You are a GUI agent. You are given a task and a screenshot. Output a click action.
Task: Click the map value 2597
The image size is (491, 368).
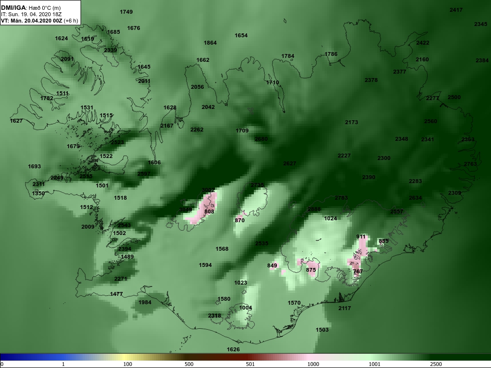point(144,174)
